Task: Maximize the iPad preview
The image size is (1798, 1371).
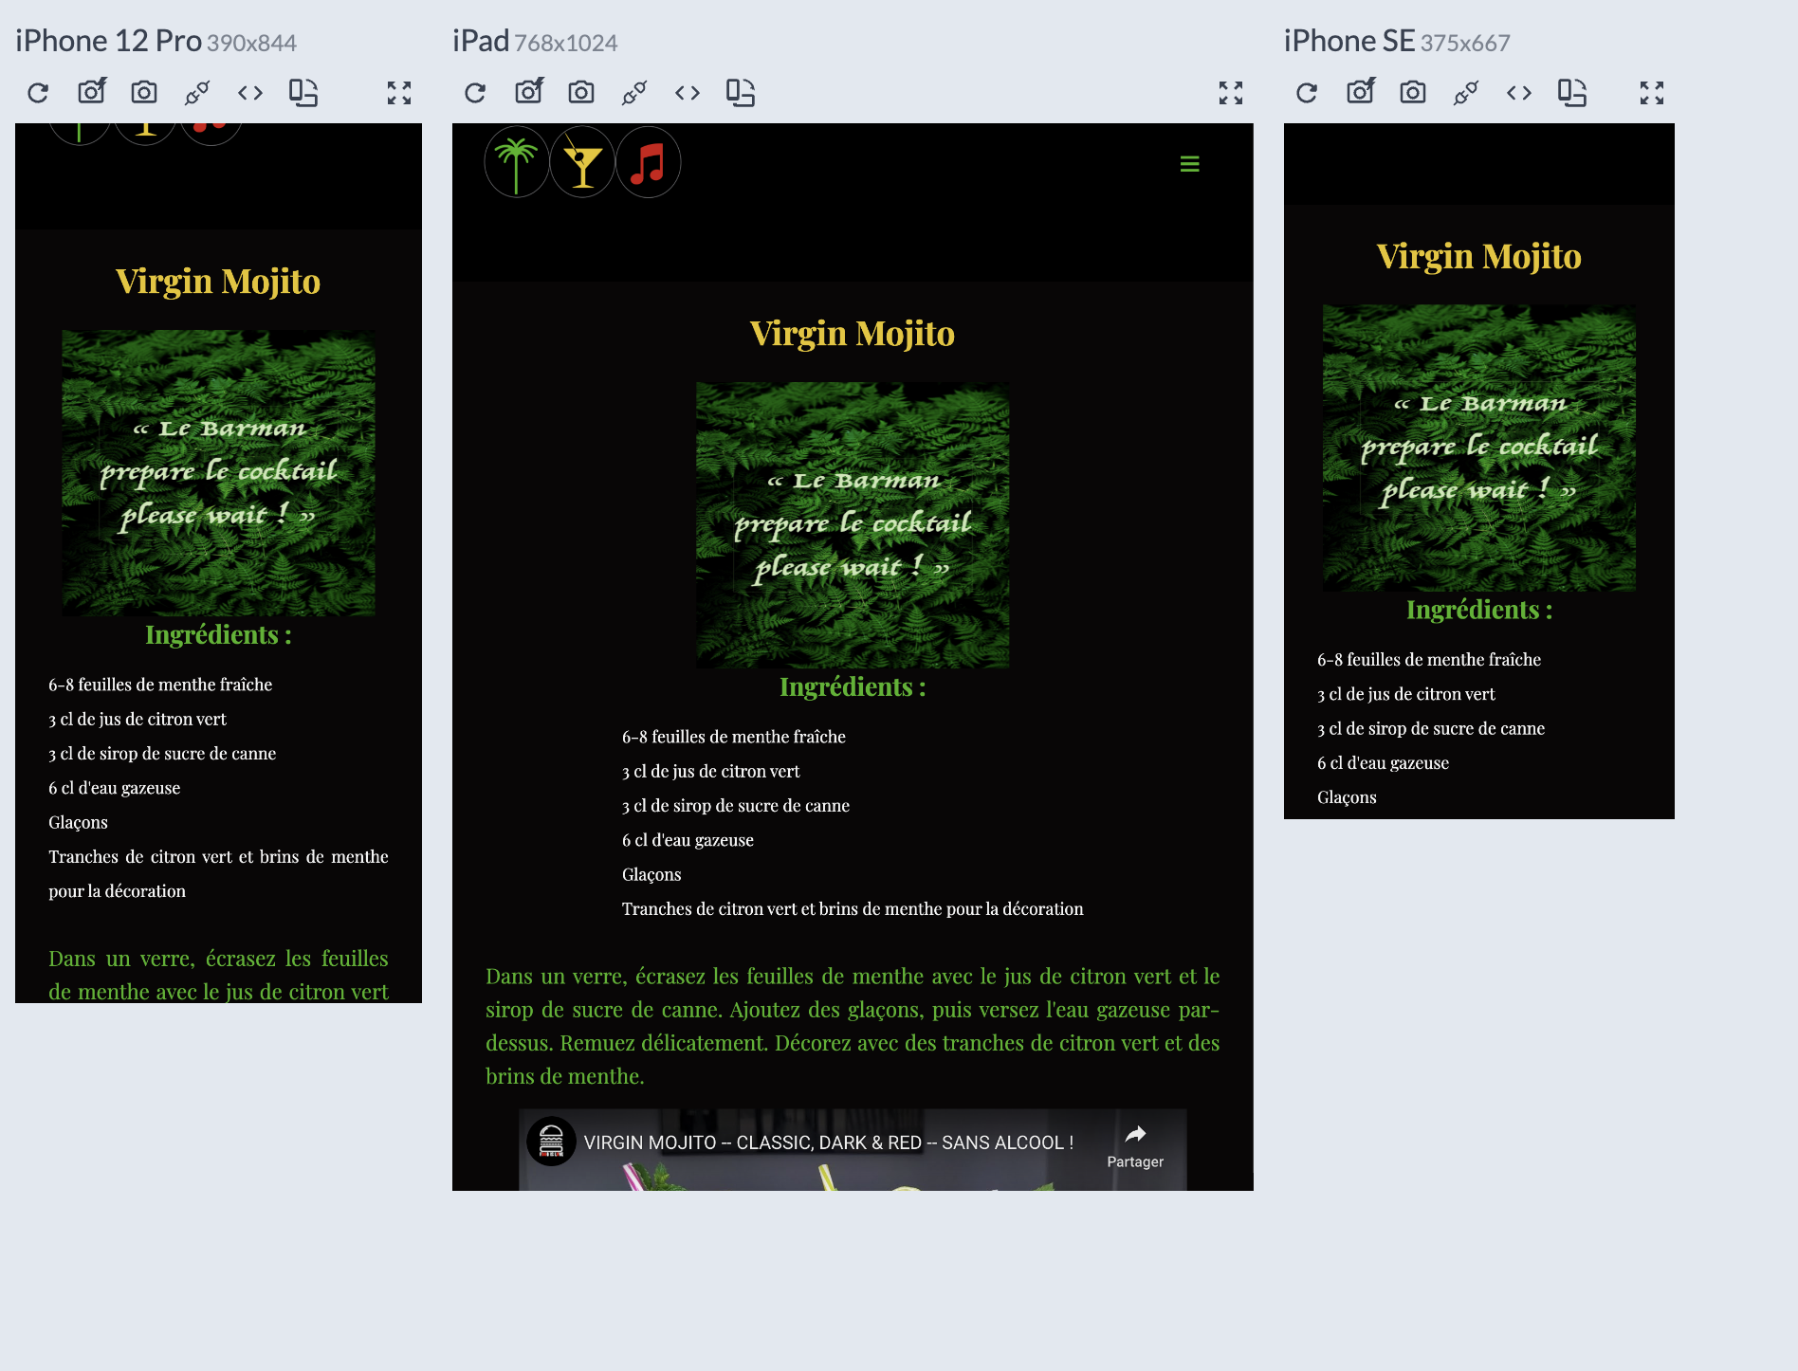Action: point(1231,93)
